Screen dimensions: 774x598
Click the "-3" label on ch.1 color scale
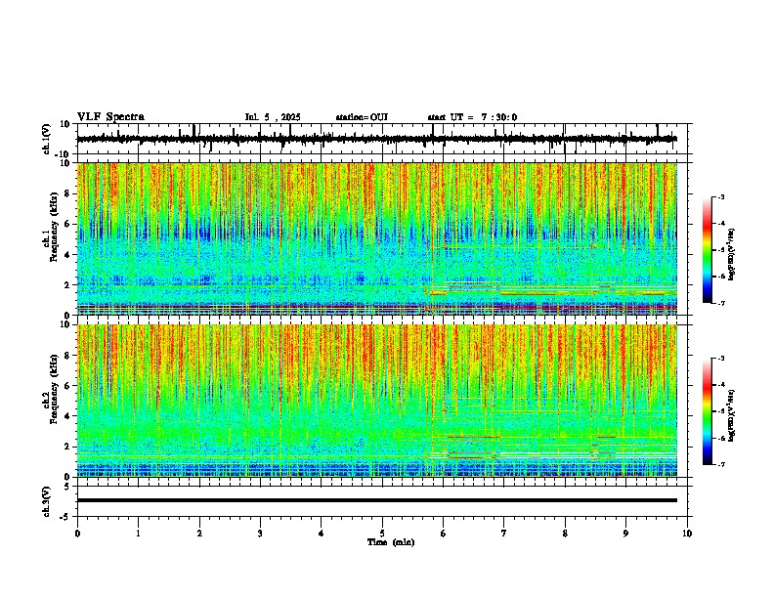point(721,196)
